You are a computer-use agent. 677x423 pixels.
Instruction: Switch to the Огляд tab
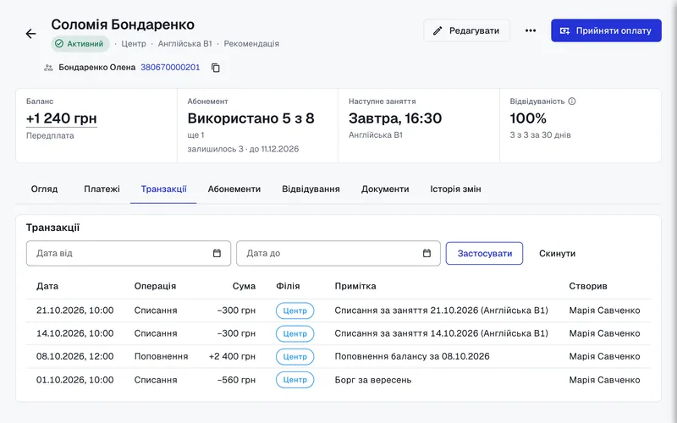44,189
